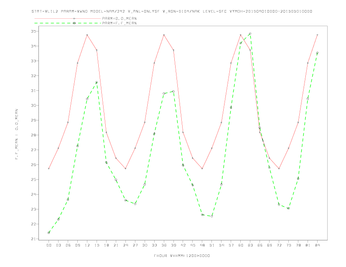The width and height of the screenshot is (346, 267).
Task: Click the red plus marker at hour 84
Action: [x=317, y=35]
